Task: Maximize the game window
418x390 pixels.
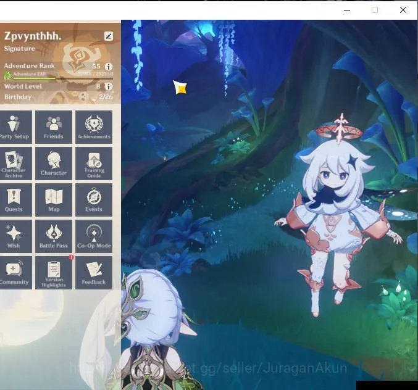Action: tap(375, 10)
